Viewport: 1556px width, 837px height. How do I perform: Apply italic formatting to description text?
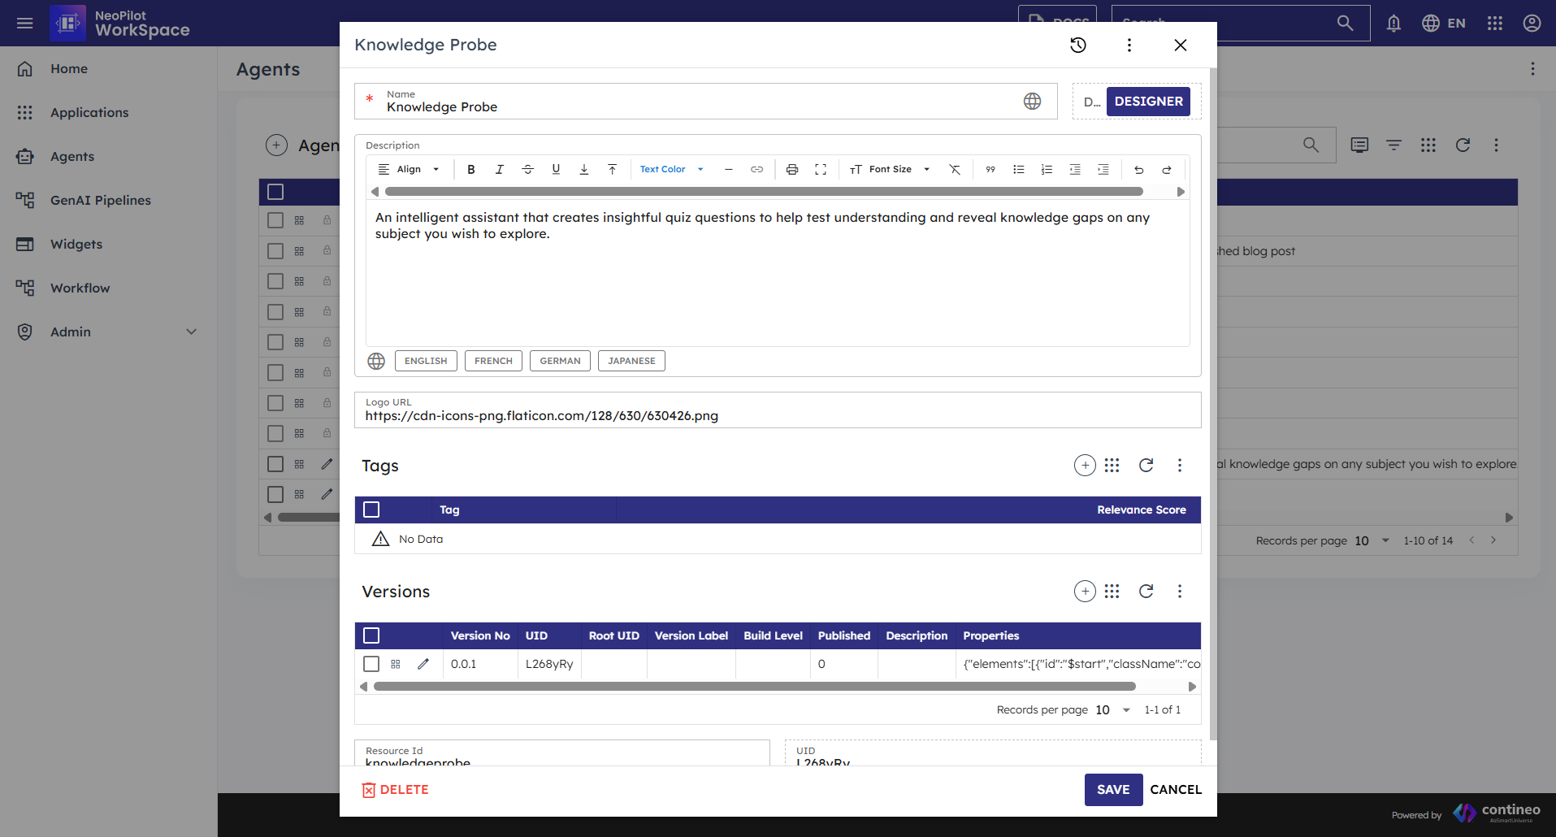click(499, 169)
